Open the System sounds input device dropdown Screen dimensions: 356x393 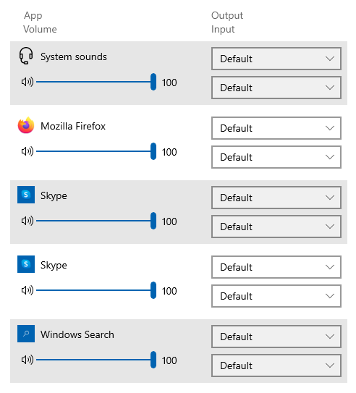pyautogui.click(x=276, y=88)
